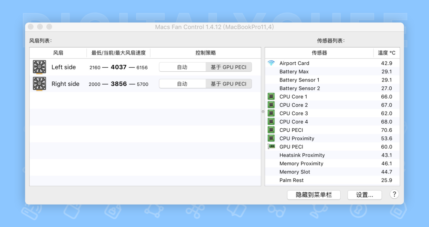Click the 温度 °C column header

(387, 53)
